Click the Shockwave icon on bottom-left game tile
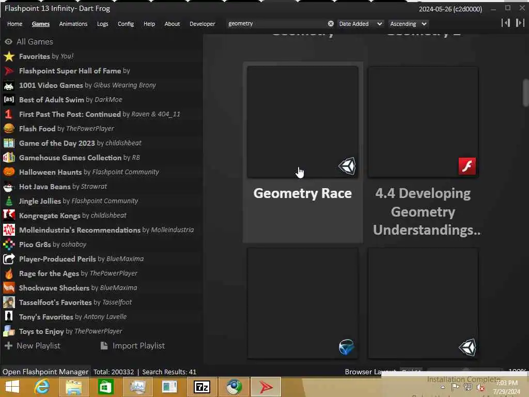This screenshot has width=529, height=397. [x=347, y=347]
